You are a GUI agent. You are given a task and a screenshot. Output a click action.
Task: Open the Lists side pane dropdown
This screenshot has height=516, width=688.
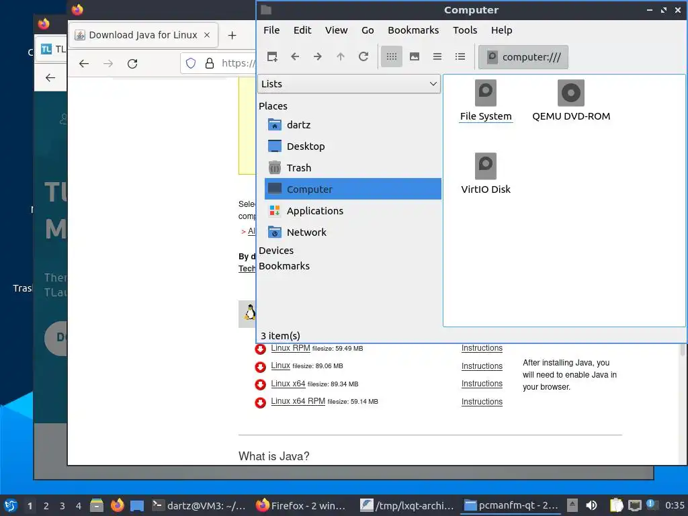(349, 84)
